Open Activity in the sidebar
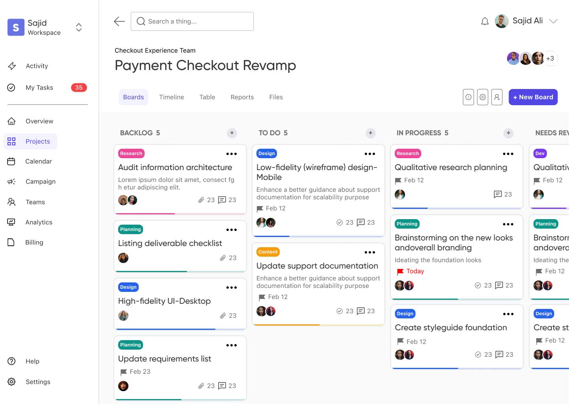The image size is (569, 405). click(x=37, y=66)
